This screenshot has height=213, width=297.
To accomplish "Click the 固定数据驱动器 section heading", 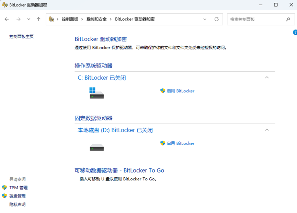I will [x=94, y=118].
